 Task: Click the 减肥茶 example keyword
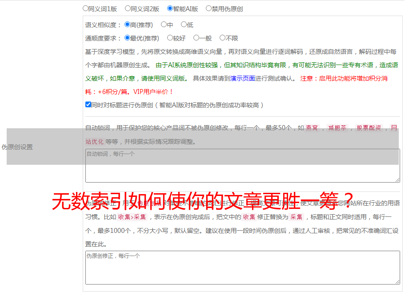(x=337, y=128)
